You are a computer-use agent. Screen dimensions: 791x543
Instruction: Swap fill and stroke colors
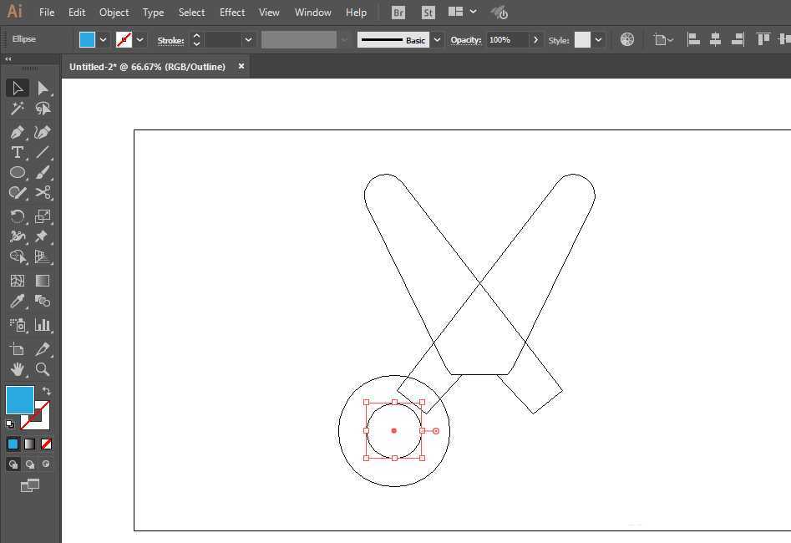pyautogui.click(x=47, y=391)
